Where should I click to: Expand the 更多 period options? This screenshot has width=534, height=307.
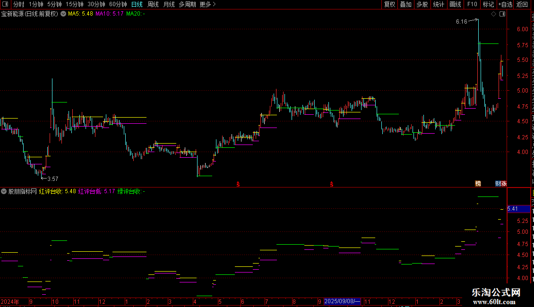tap(207, 4)
